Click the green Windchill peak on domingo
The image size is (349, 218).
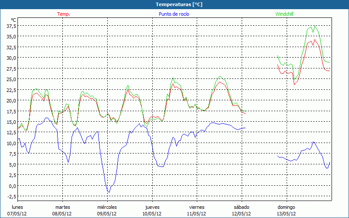point(315,26)
